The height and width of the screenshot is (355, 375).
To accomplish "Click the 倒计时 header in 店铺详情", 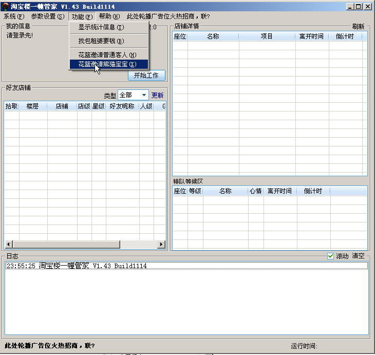I will 345,36.
